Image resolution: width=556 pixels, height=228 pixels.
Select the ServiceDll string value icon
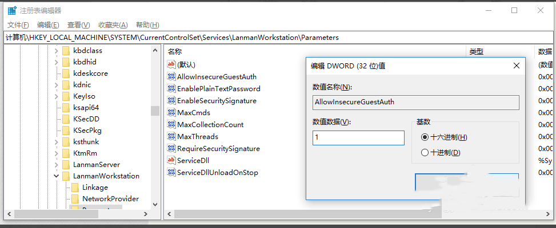pos(171,160)
